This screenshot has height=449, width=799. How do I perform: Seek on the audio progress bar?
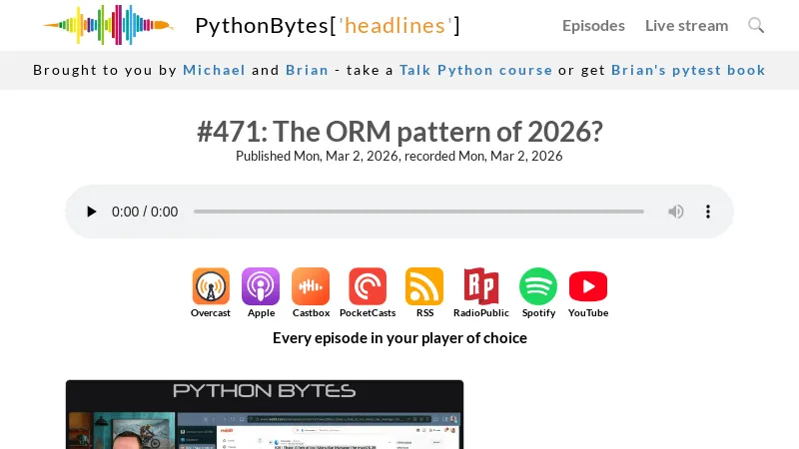pos(418,212)
